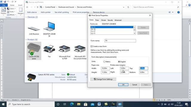Open Task View on taskbar
Viewport: 191px width, 107px height.
click(65, 104)
